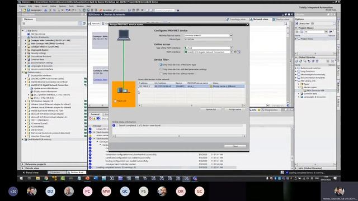Click the Update accessible devices icon
The image size is (358, 201).
point(31,88)
